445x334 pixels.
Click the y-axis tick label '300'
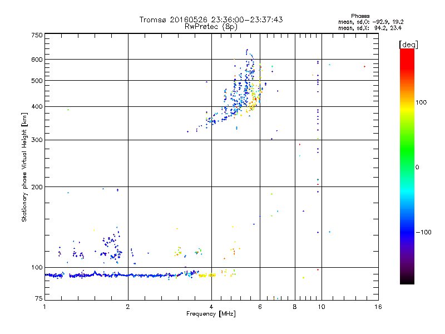pyautogui.click(x=37, y=140)
